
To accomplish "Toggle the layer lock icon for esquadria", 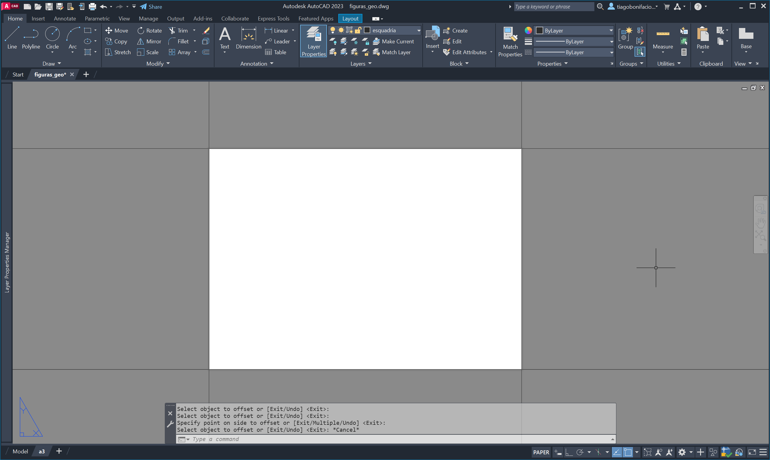I will click(x=358, y=30).
